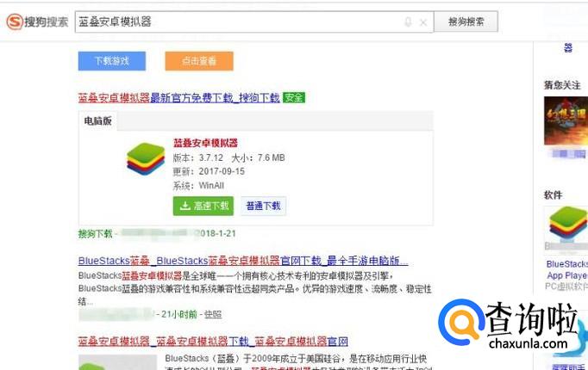
Task: Click the orange 点击查看 button
Action: click(x=199, y=61)
